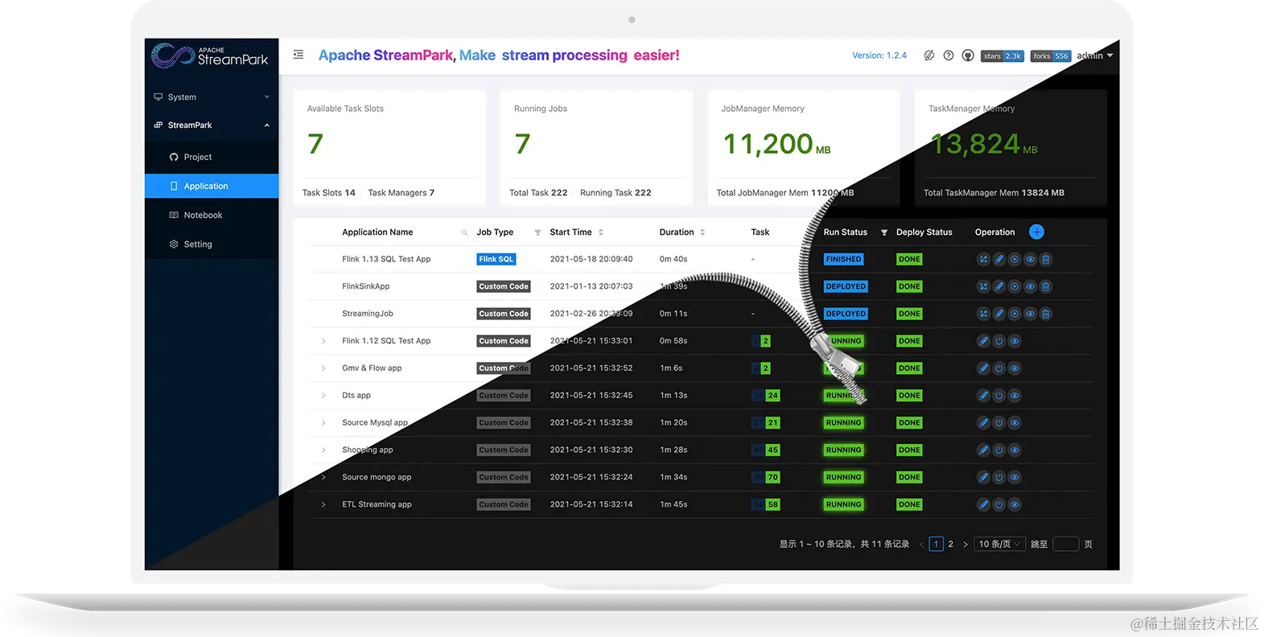Open the help question mark icon

[949, 55]
